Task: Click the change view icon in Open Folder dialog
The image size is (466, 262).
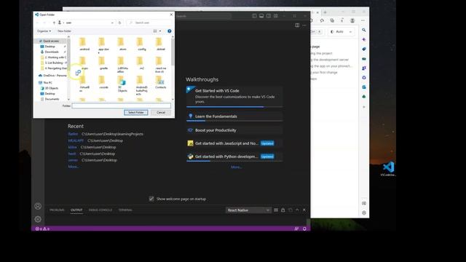Action: pos(155,31)
